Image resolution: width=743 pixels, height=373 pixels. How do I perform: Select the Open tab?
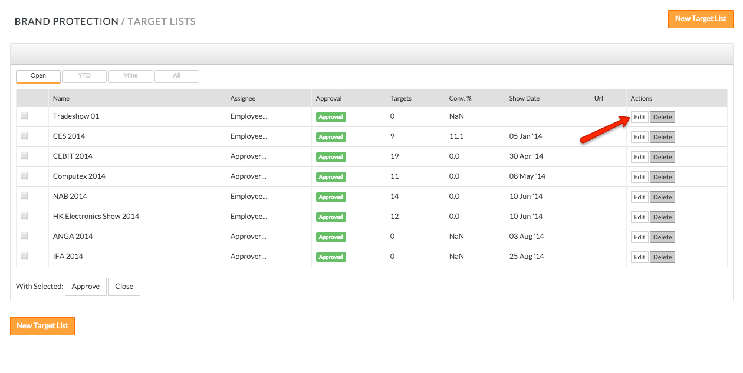pyautogui.click(x=38, y=76)
